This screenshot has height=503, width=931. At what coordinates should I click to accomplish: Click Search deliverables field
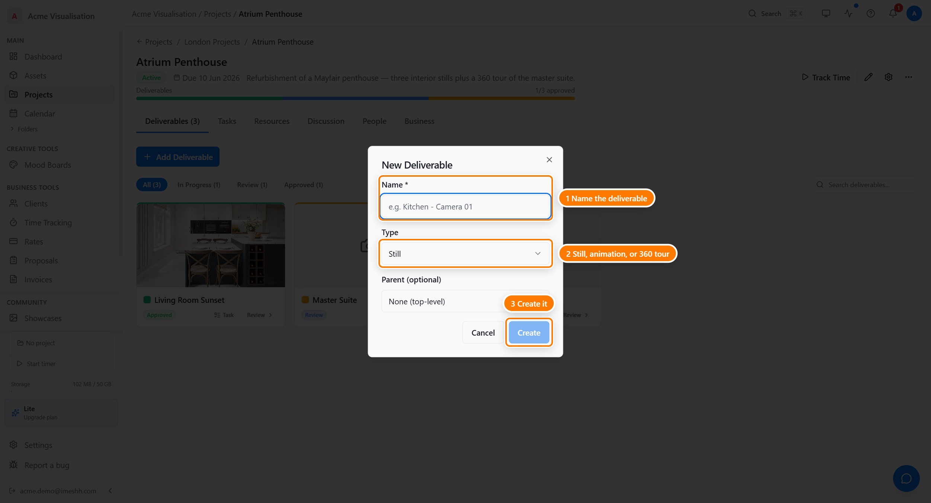point(864,185)
